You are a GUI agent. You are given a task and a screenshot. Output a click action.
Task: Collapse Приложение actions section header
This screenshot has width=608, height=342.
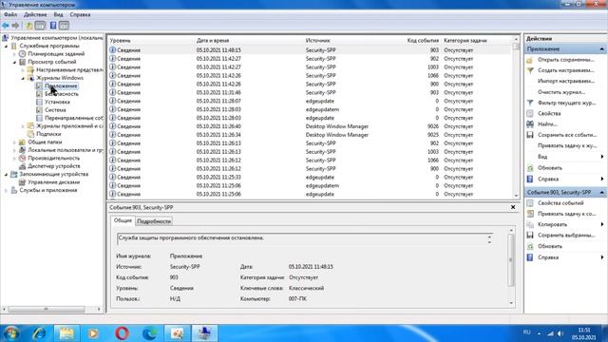601,49
